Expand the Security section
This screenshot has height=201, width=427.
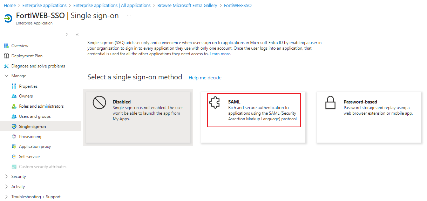6,177
